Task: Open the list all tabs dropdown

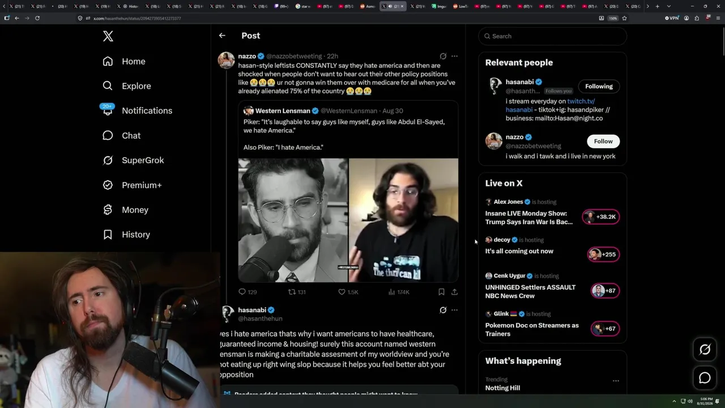Action: pyautogui.click(x=669, y=6)
